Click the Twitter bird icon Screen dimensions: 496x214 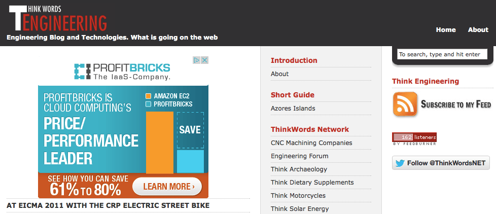[400, 163]
